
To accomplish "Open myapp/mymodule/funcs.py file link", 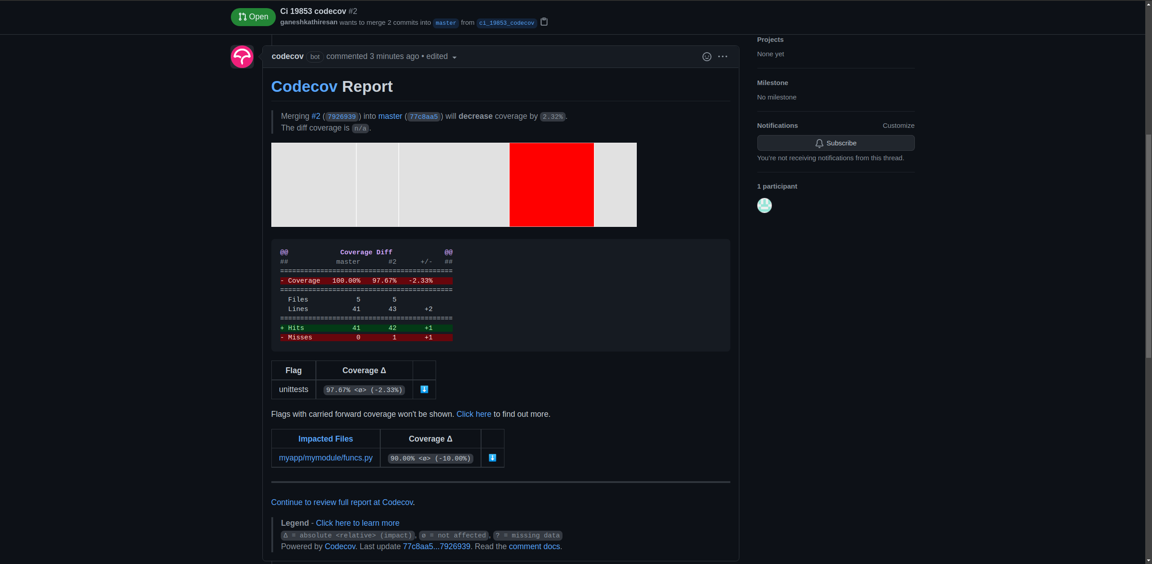I will click(325, 458).
